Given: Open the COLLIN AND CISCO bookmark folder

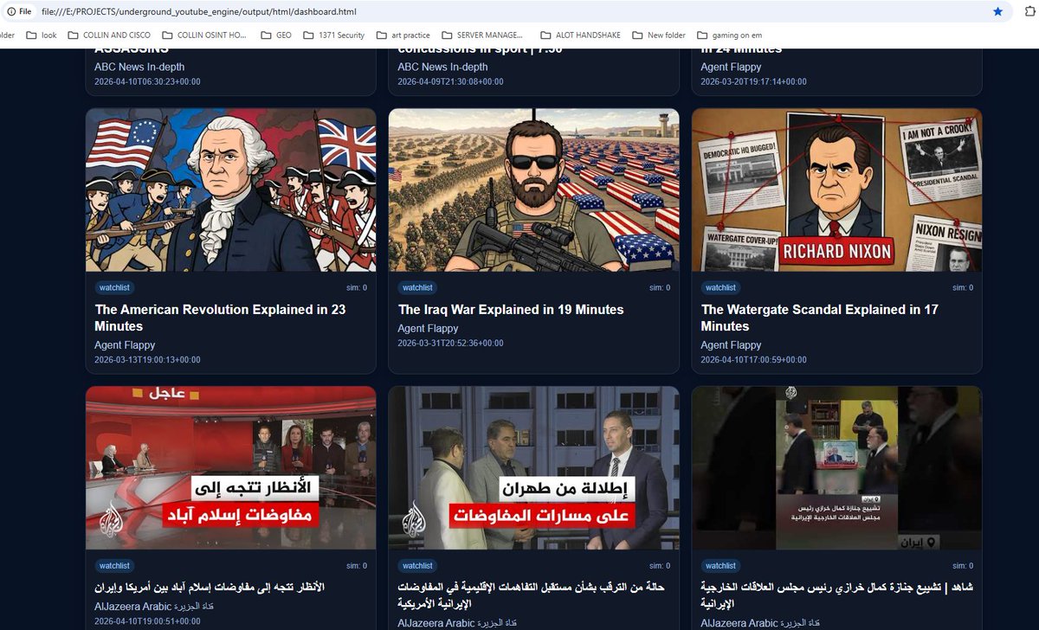Looking at the screenshot, I should (x=108, y=35).
